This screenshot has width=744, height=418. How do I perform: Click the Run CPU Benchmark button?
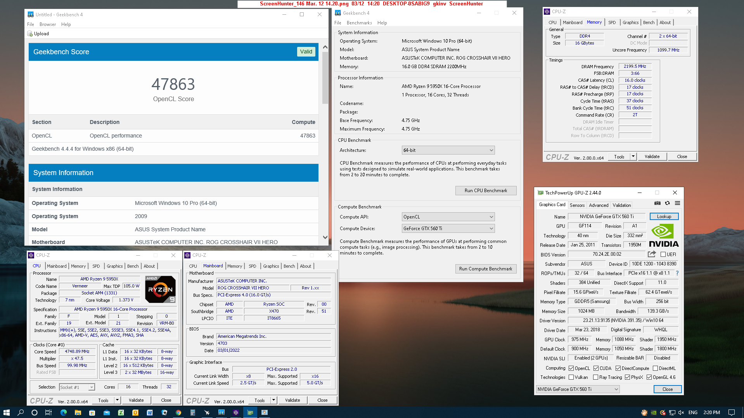point(486,191)
